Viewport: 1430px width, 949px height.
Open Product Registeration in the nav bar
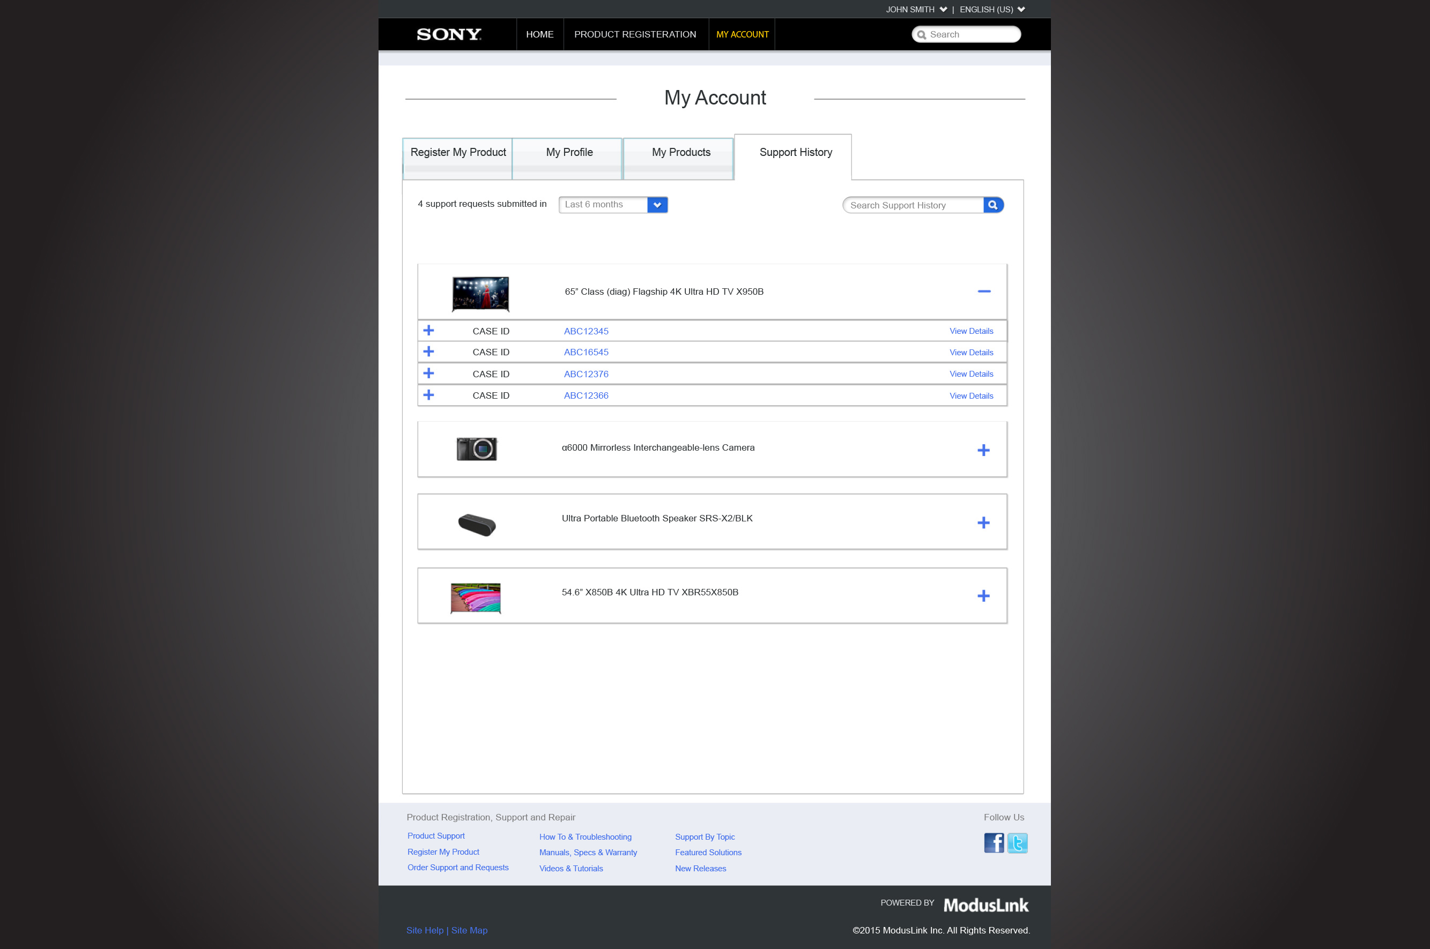pos(635,34)
